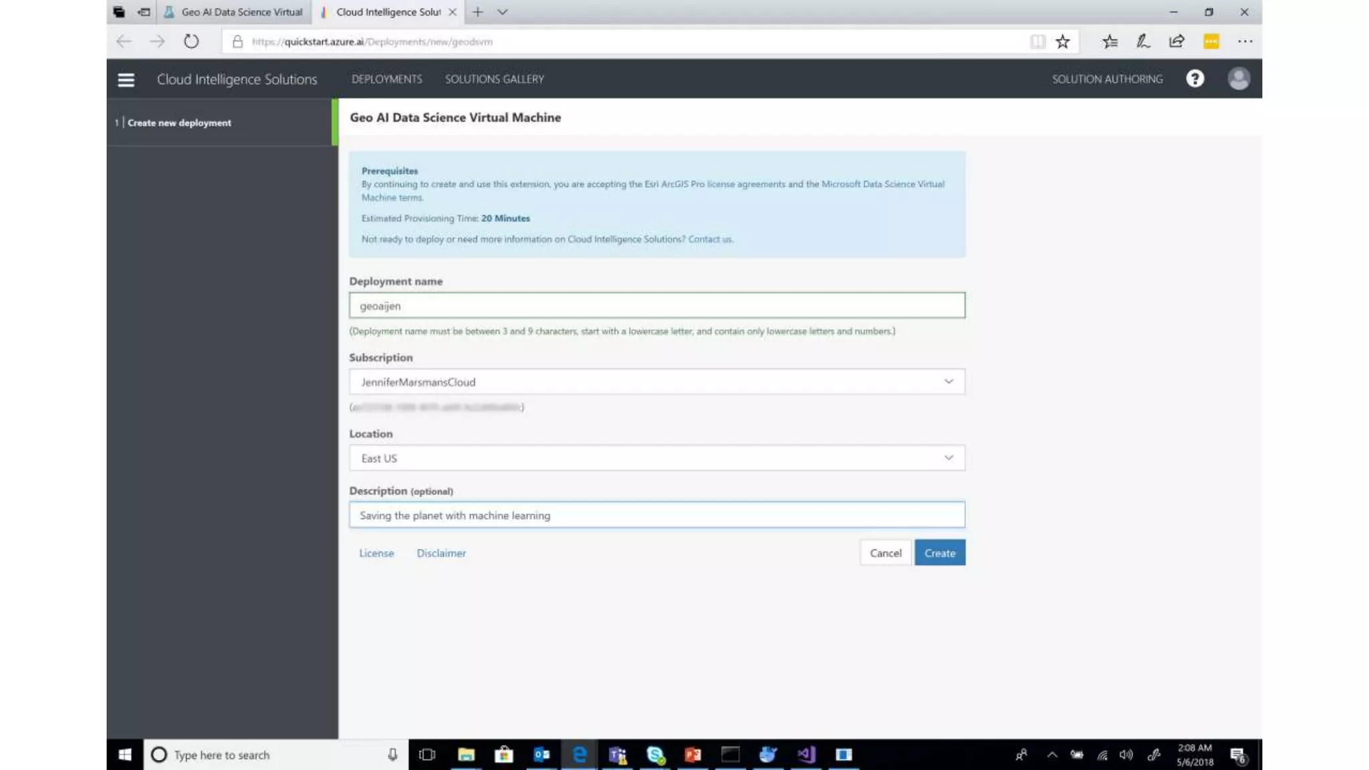Refresh the browser page
The height and width of the screenshot is (770, 1369).
pyautogui.click(x=191, y=41)
